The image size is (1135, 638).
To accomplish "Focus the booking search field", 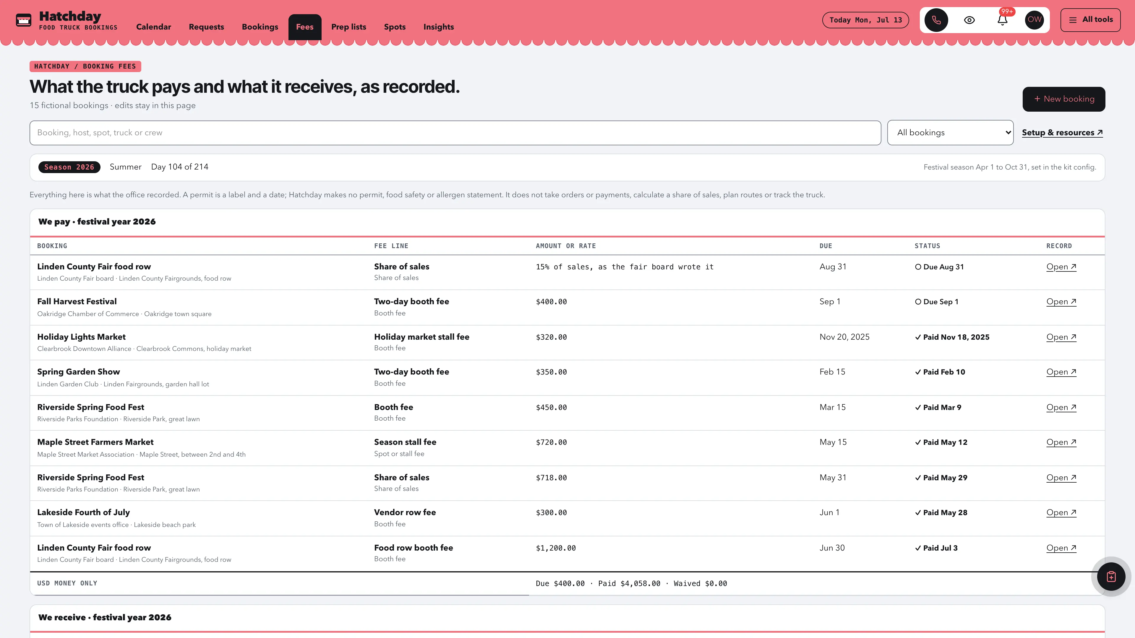I will click(455, 133).
